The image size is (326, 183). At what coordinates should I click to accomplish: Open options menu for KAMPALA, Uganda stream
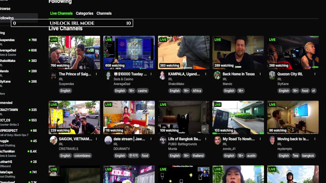click(206, 74)
